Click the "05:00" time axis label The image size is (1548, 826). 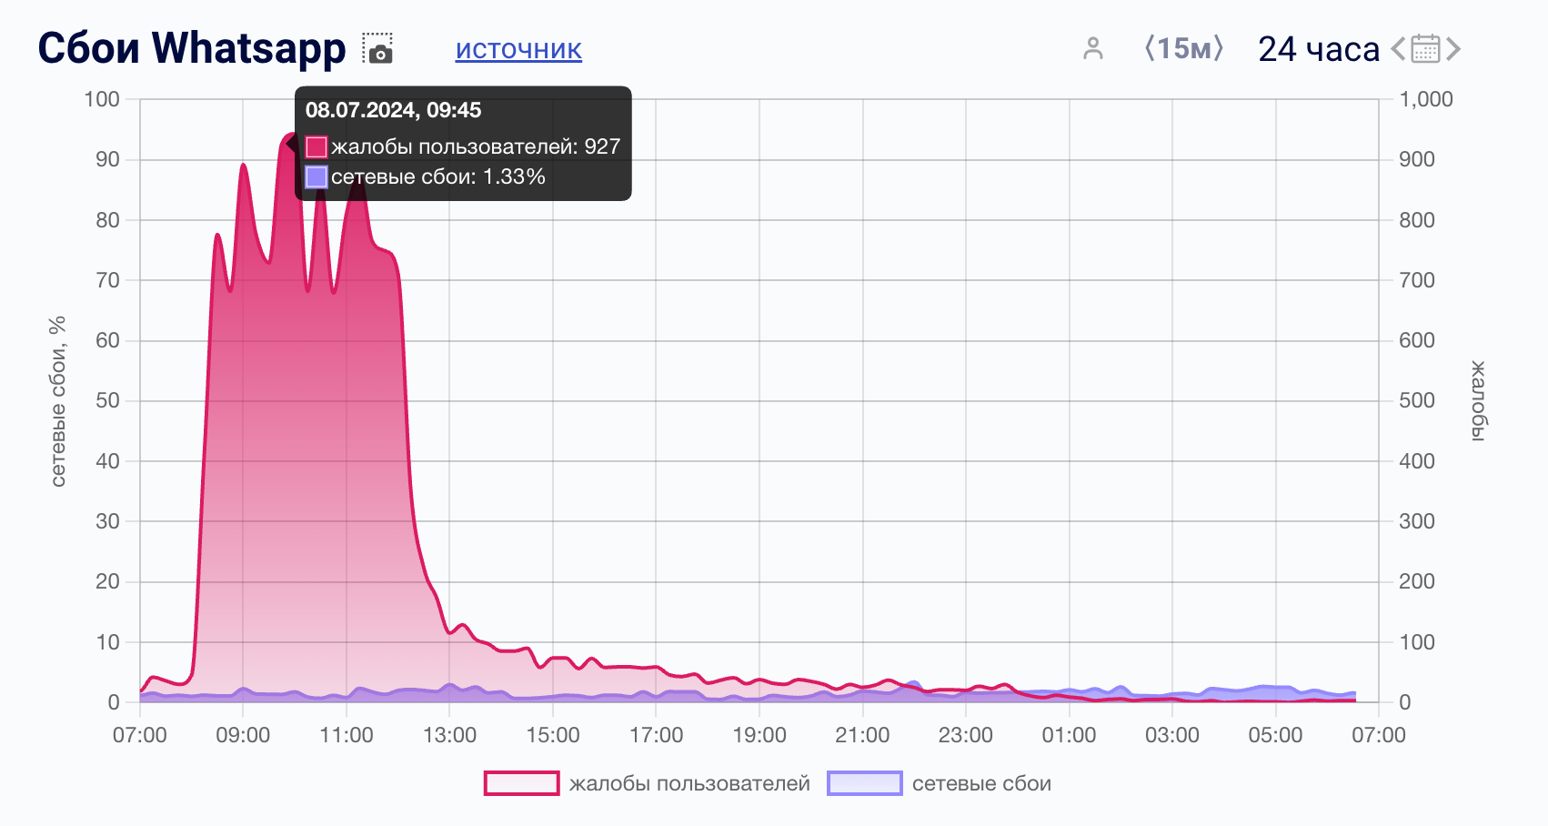click(1275, 735)
